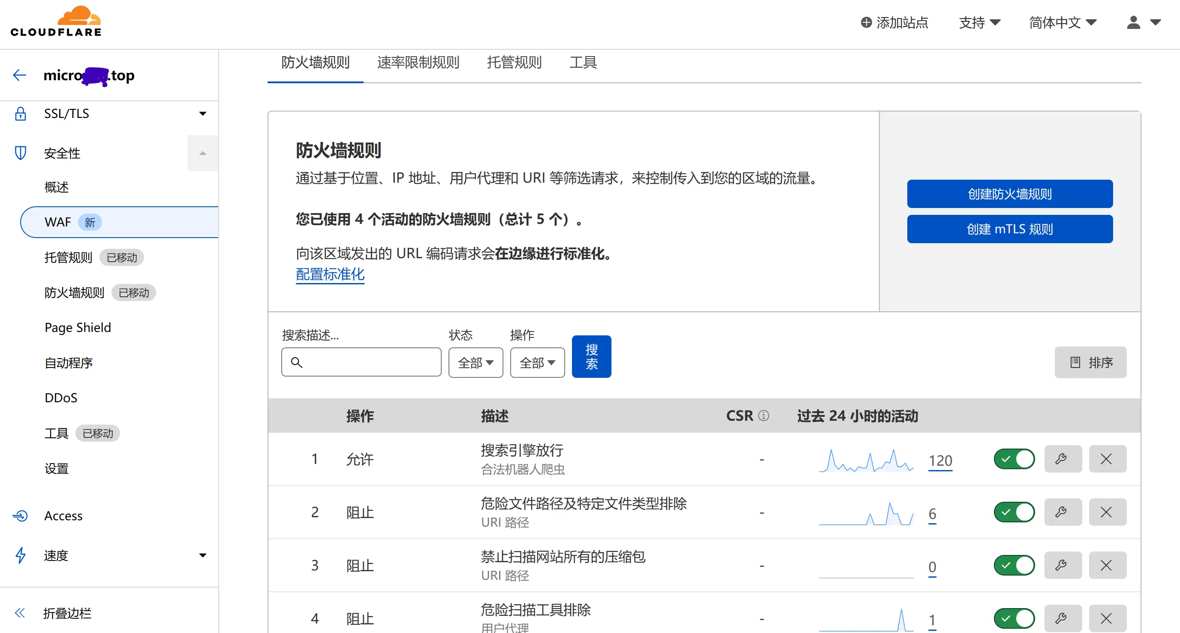Edit rule 危险扫描工具排除 via wrench
This screenshot has height=633, width=1180.
pyautogui.click(x=1063, y=618)
